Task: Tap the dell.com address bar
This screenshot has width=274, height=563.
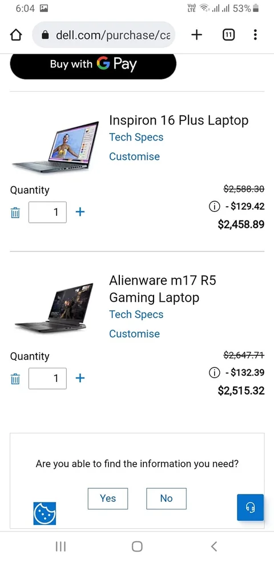Action: click(x=104, y=35)
